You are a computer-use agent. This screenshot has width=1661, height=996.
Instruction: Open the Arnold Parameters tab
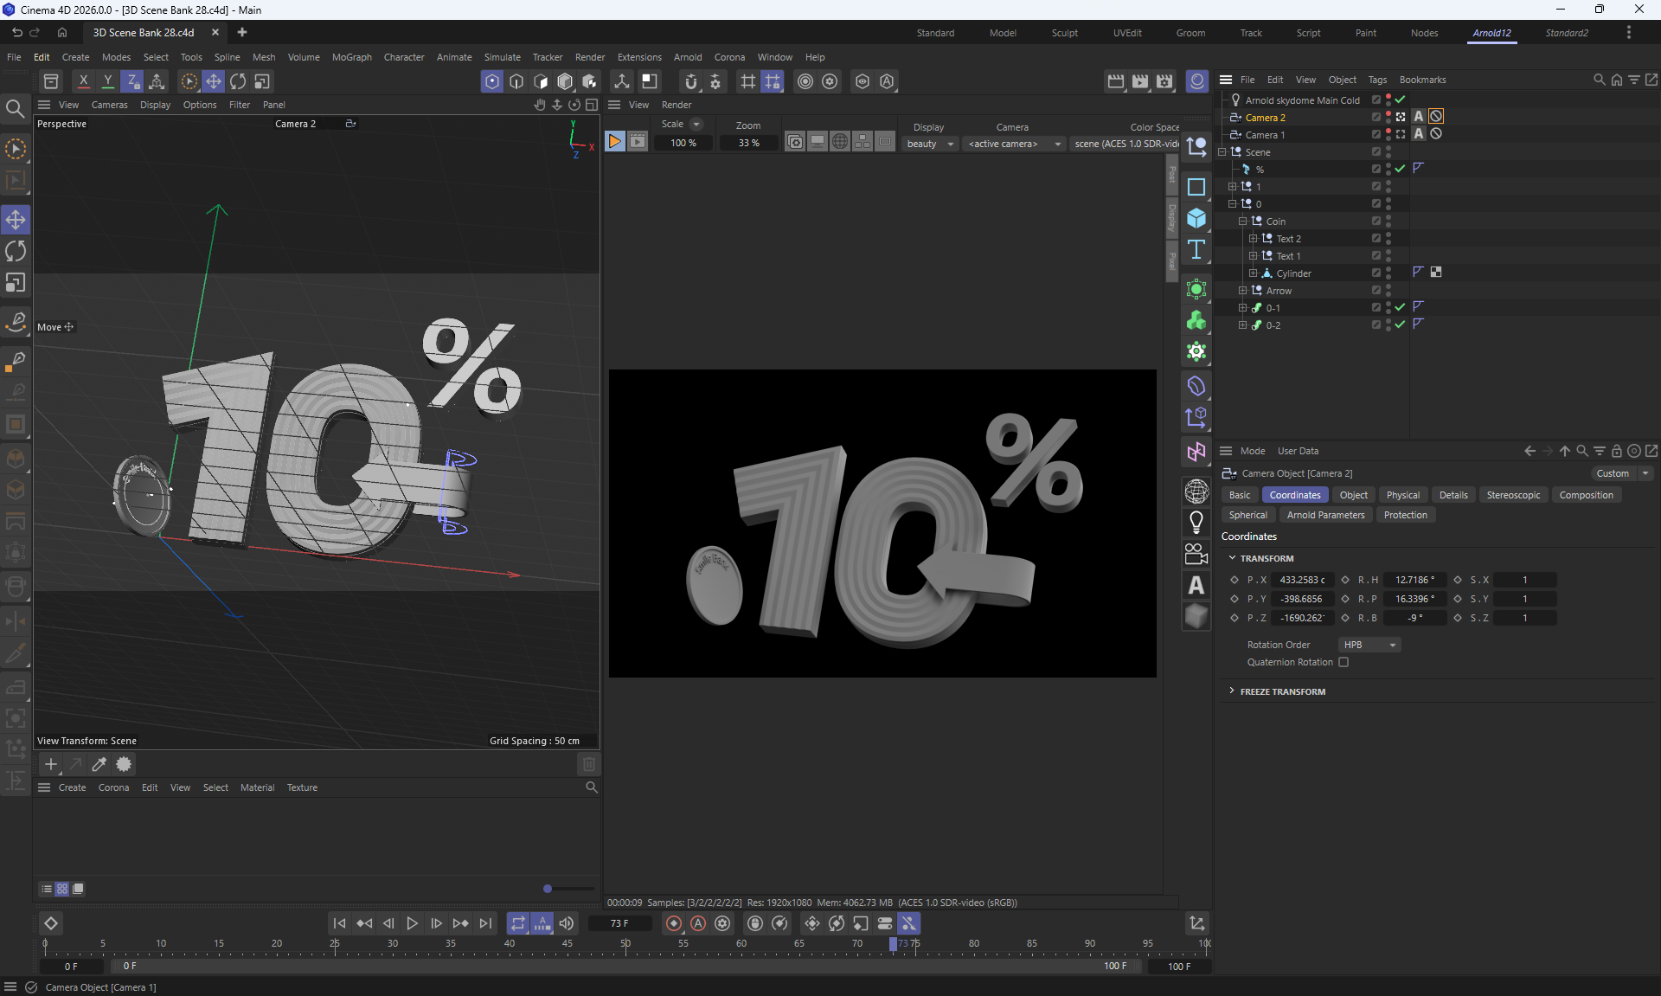click(1325, 515)
